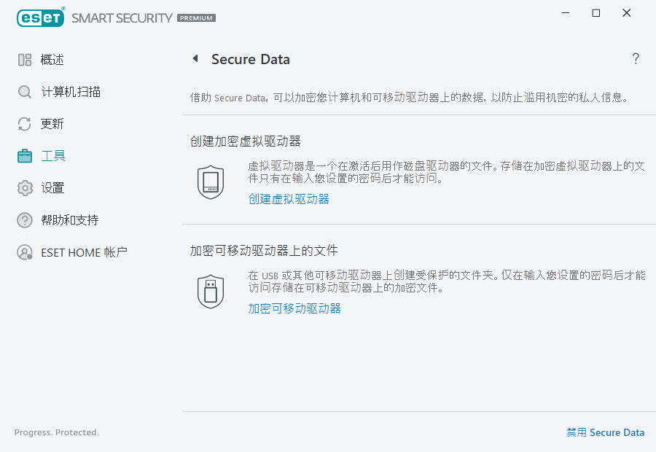Switch to the 概述 section
Screen dimensions: 656x452
point(52,59)
